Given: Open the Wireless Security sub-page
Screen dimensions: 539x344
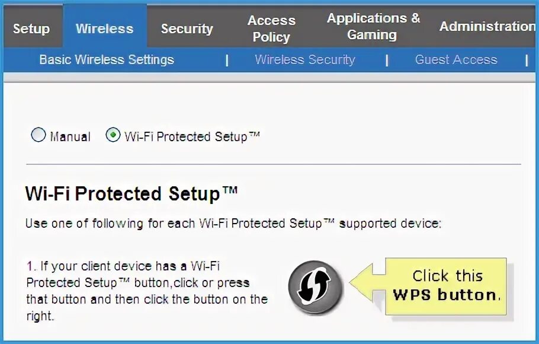Looking at the screenshot, I should coord(305,60).
